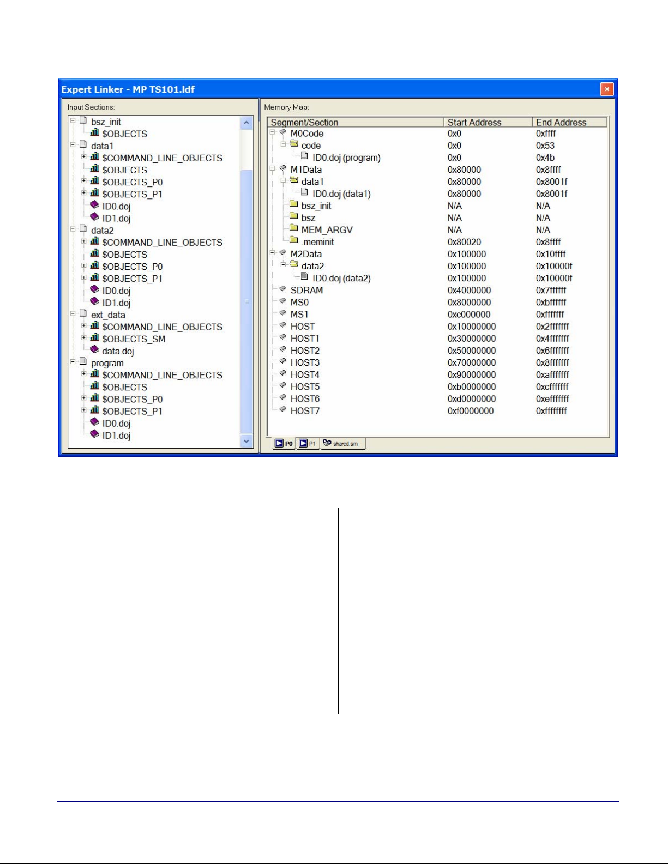
Task: Click the HOST3 memory segment icon
Action: [x=283, y=361]
